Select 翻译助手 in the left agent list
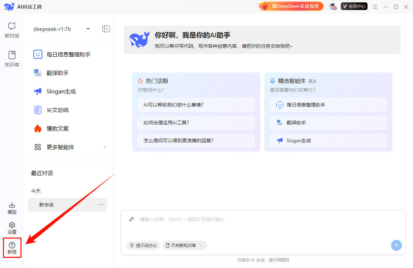The height and width of the screenshot is (268, 413). pos(57,73)
